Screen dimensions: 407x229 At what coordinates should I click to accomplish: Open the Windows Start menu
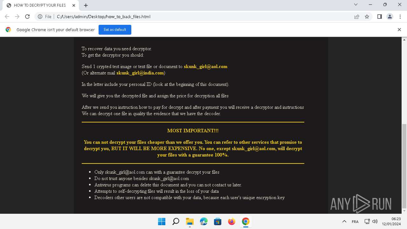tap(162, 221)
